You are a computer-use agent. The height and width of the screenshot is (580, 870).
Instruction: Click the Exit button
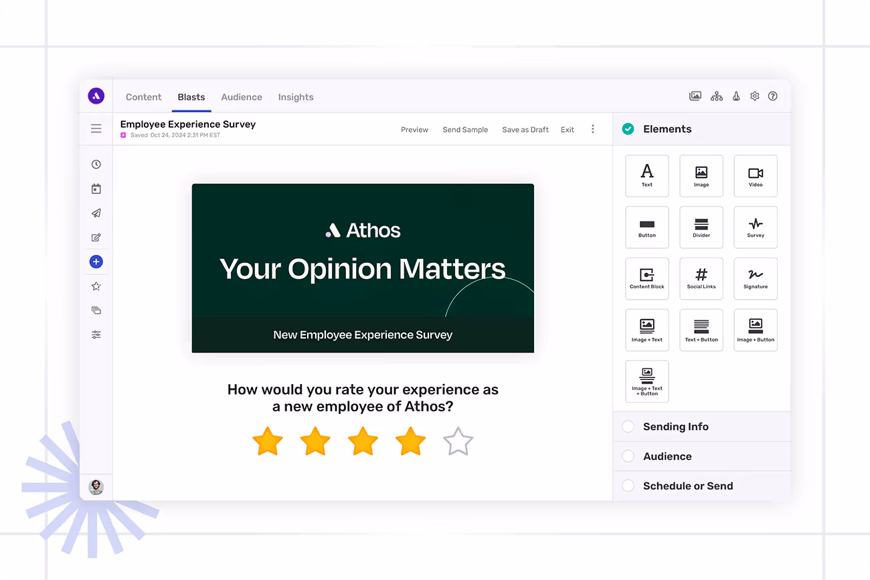(568, 130)
